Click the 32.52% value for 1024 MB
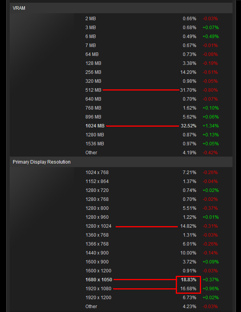Viewport: 241px width, 312px height. coord(189,126)
